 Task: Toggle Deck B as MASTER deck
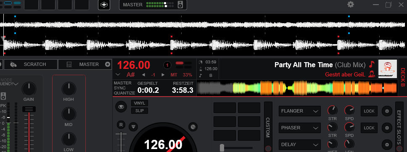123,83
